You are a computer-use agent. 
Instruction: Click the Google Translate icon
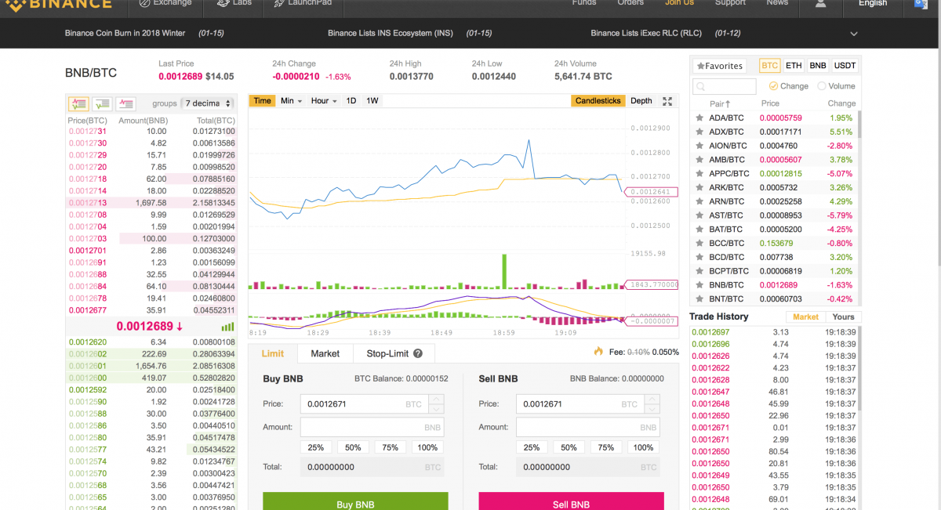(x=921, y=4)
